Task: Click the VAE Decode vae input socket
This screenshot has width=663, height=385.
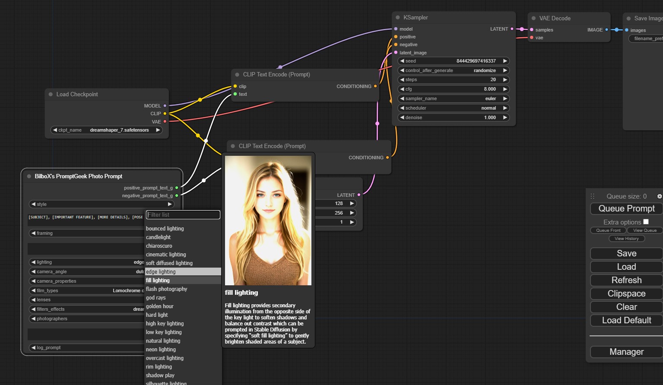Action: coord(532,38)
